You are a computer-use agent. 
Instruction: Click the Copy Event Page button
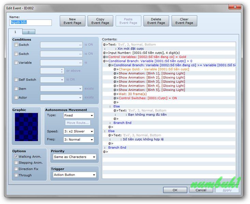click(x=100, y=21)
